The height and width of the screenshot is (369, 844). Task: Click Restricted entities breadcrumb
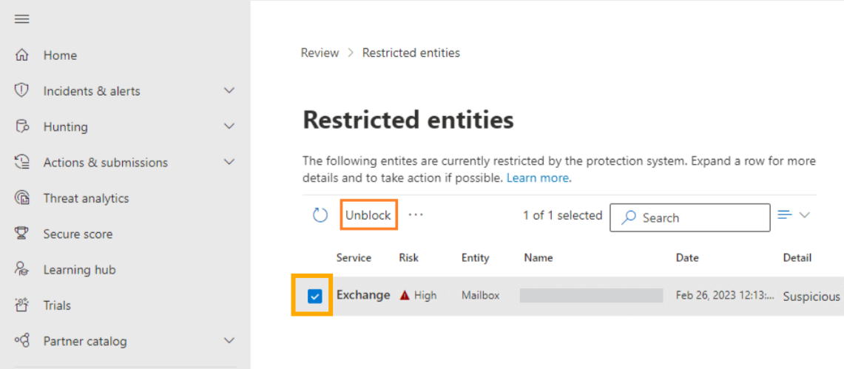(411, 53)
